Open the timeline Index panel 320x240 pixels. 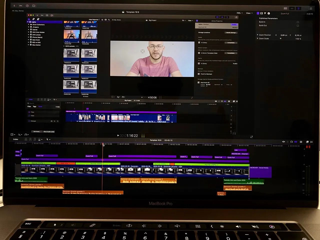click(15, 139)
